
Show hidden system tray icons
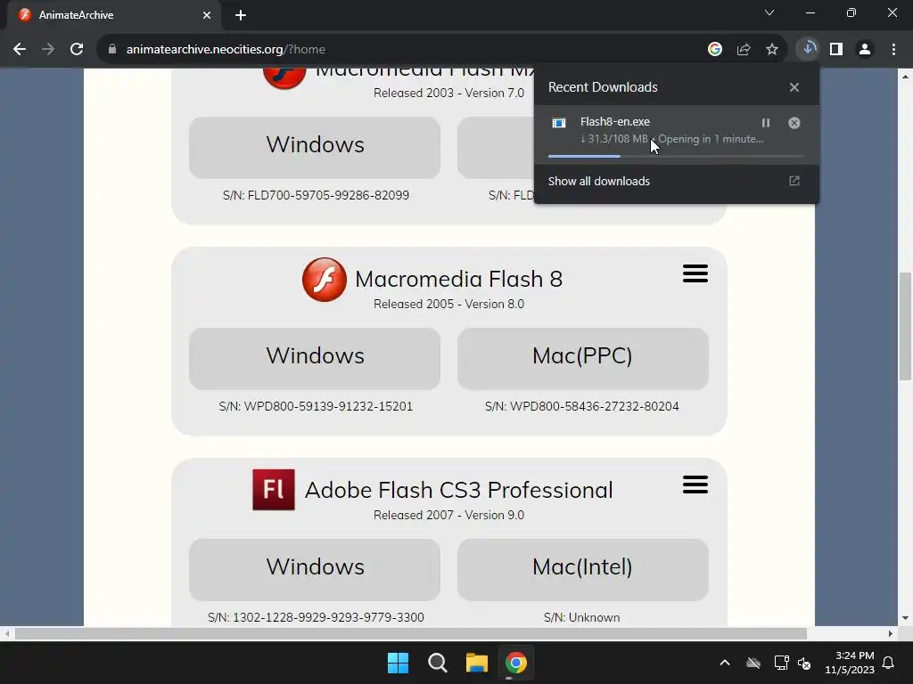725,663
